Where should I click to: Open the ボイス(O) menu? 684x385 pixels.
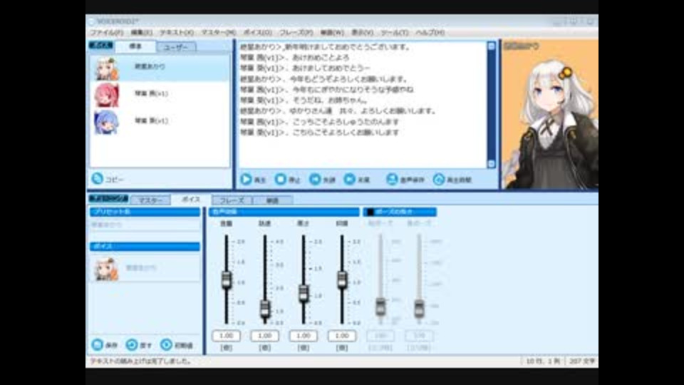click(x=257, y=33)
